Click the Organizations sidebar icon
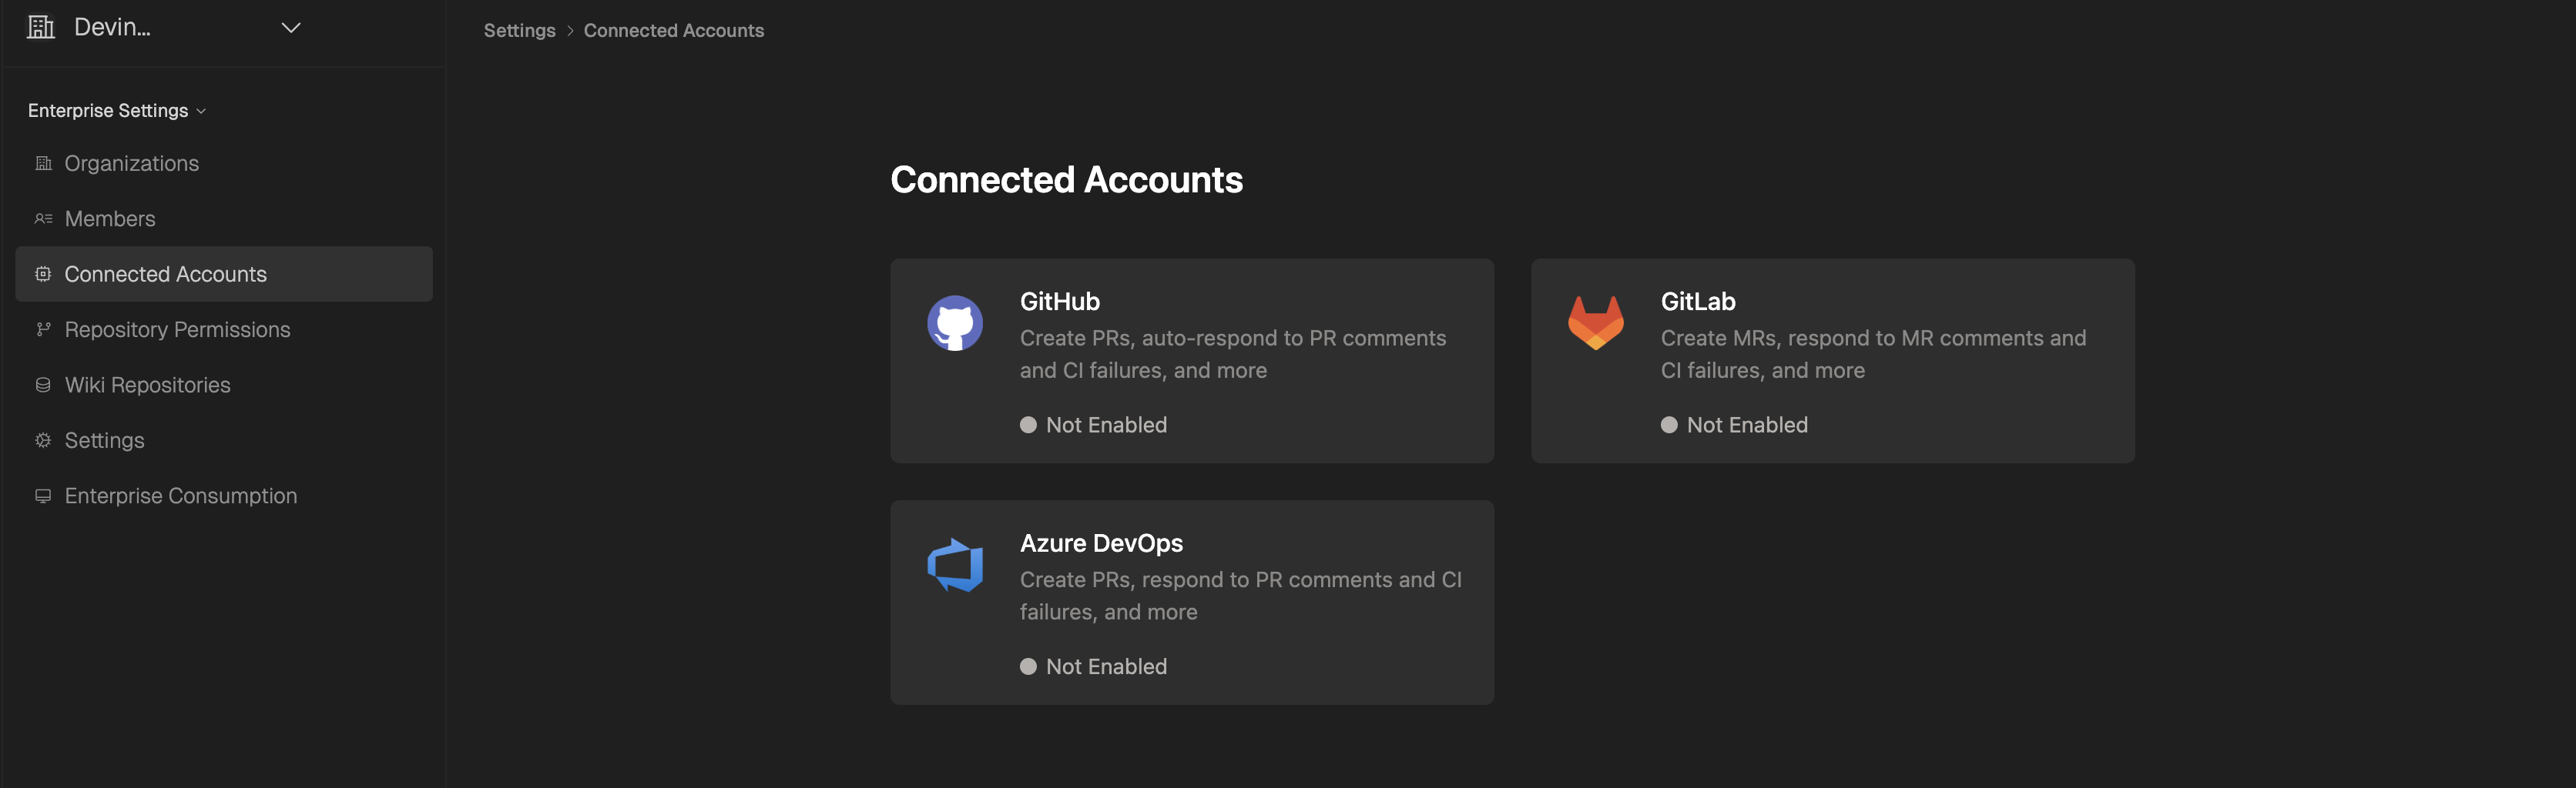 43,164
